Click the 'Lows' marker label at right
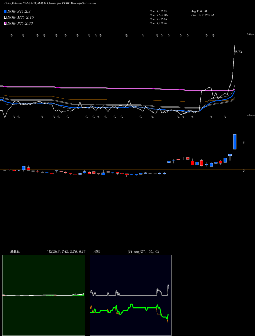255x336 pixels. click(250, 115)
